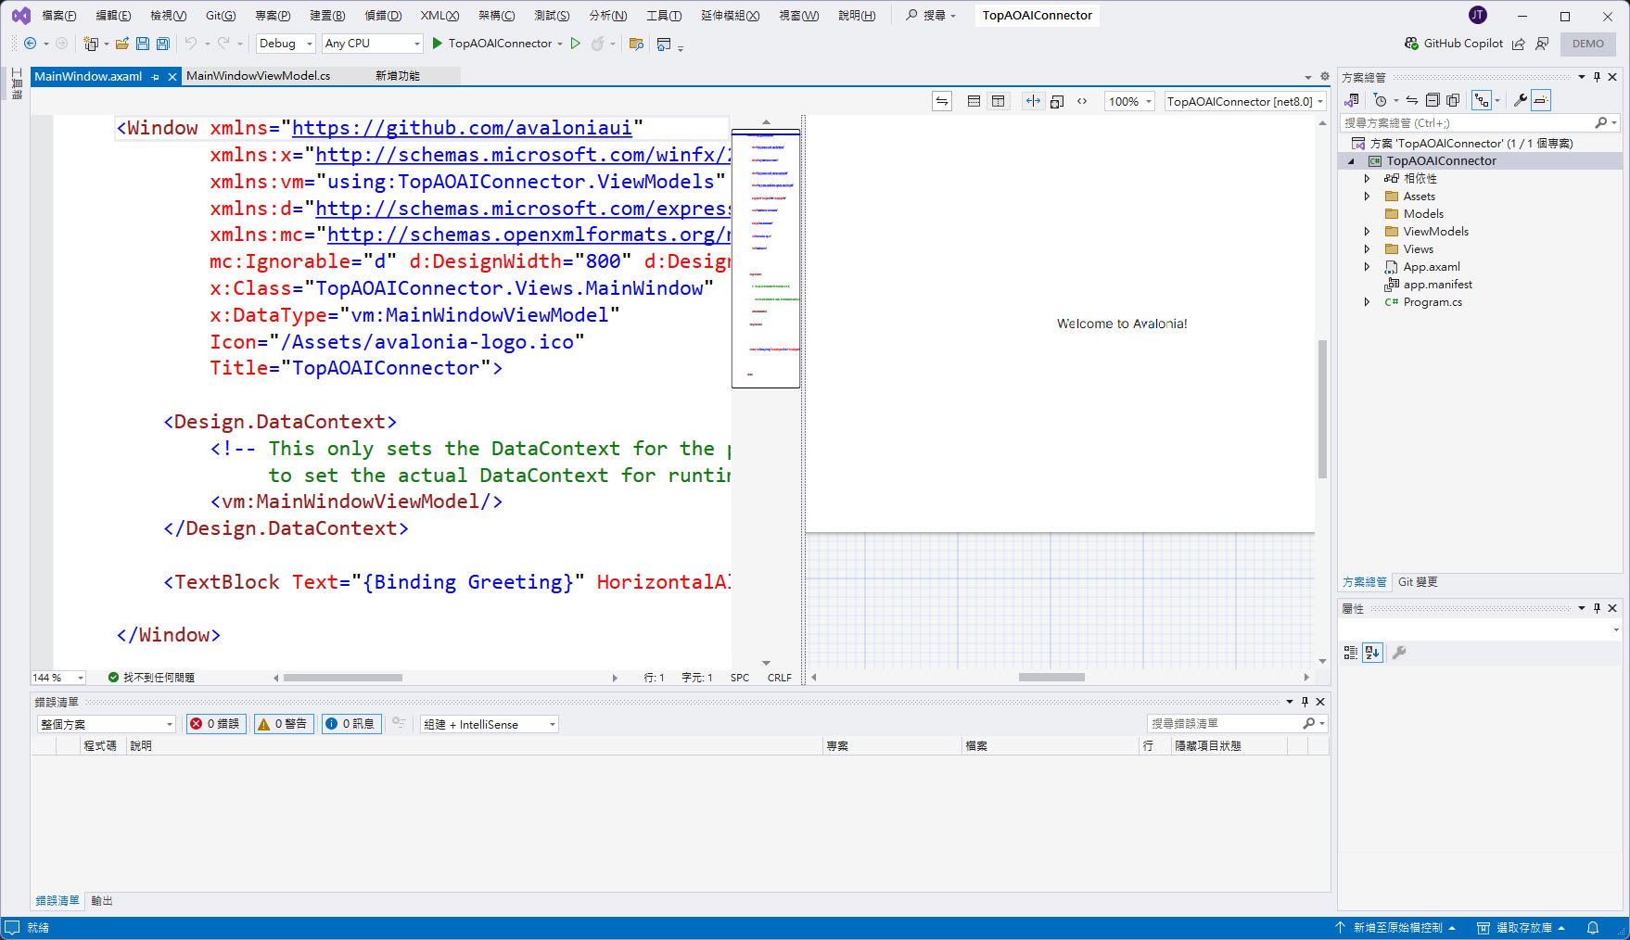Screen dimensions: 1630x940
Task: Click Solution Explorer switch views icon
Action: [1352, 100]
